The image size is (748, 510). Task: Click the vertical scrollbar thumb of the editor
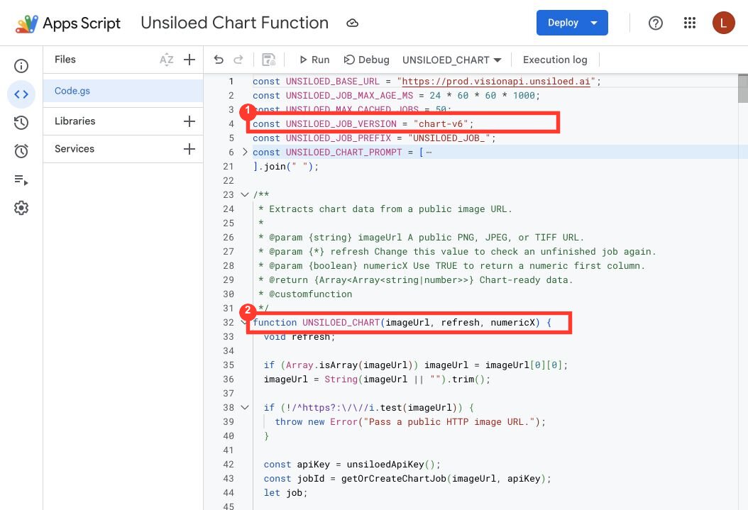[x=743, y=89]
